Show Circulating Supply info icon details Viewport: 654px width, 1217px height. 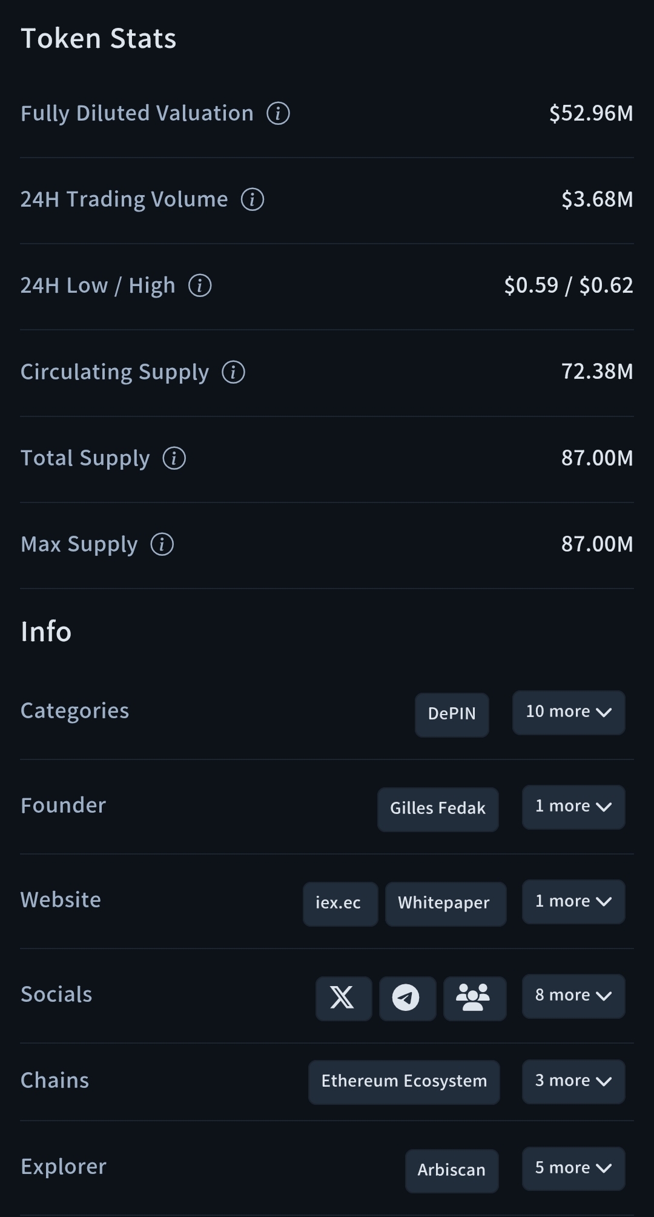point(234,372)
